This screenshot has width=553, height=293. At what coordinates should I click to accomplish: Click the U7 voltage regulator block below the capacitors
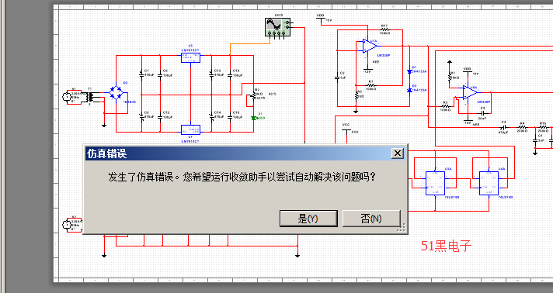click(190, 130)
